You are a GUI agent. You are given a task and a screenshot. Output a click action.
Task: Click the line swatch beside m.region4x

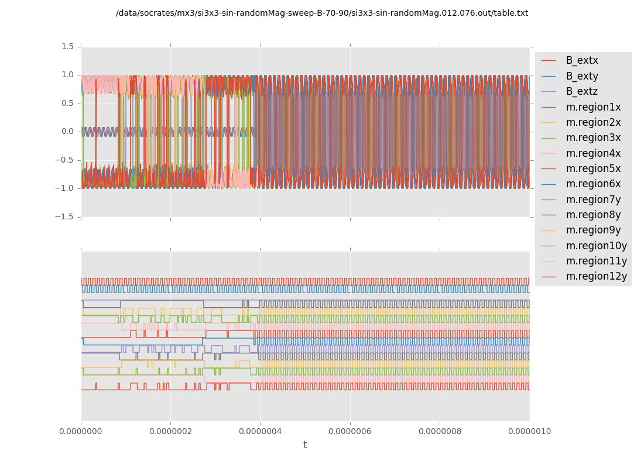click(x=549, y=153)
